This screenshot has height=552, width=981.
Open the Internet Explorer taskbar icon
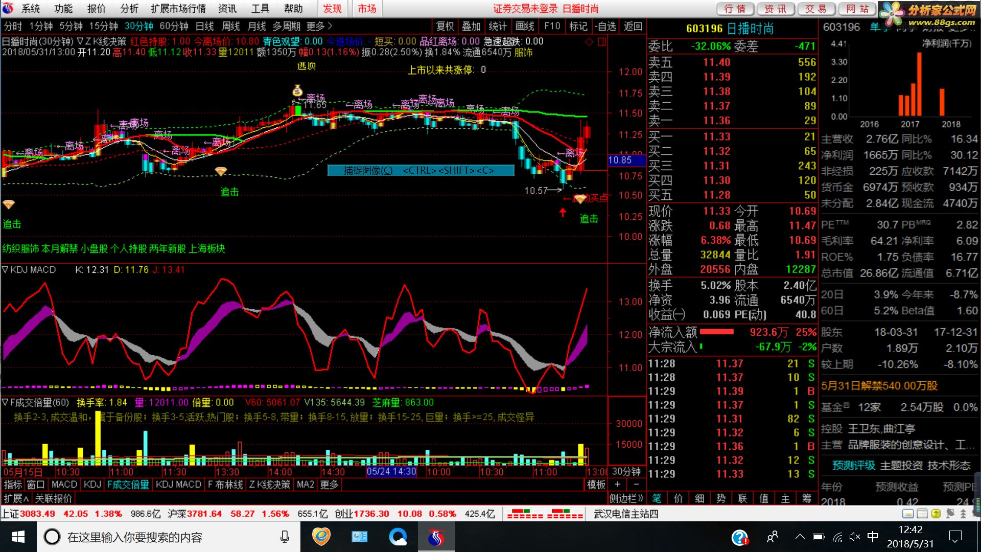pyautogui.click(x=321, y=537)
